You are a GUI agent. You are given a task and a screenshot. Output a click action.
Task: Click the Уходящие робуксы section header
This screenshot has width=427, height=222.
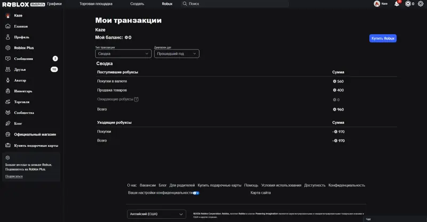pos(114,123)
